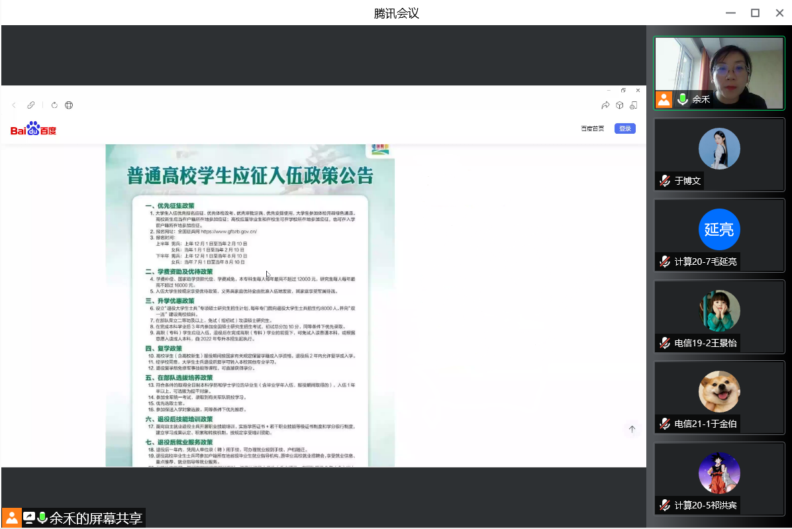Image resolution: width=792 pixels, height=529 pixels.
Task: Select 余禾's video thumbnail
Action: tap(719, 72)
